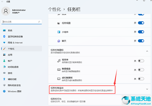Select 个性化 in the sidebar

(x=22, y=49)
